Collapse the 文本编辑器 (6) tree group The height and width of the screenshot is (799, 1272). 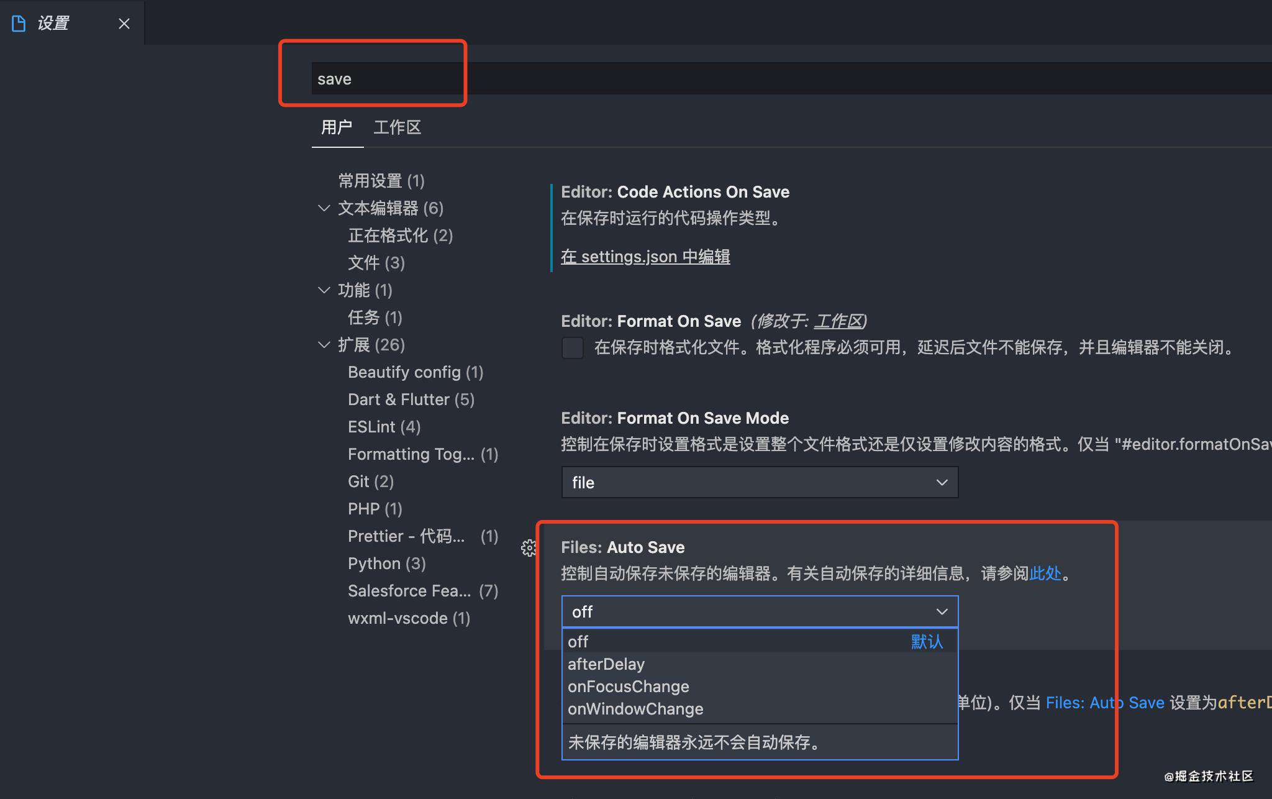click(324, 208)
